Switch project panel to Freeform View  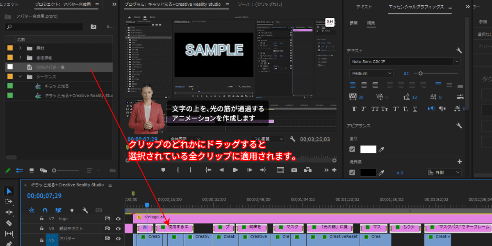click(x=43, y=170)
